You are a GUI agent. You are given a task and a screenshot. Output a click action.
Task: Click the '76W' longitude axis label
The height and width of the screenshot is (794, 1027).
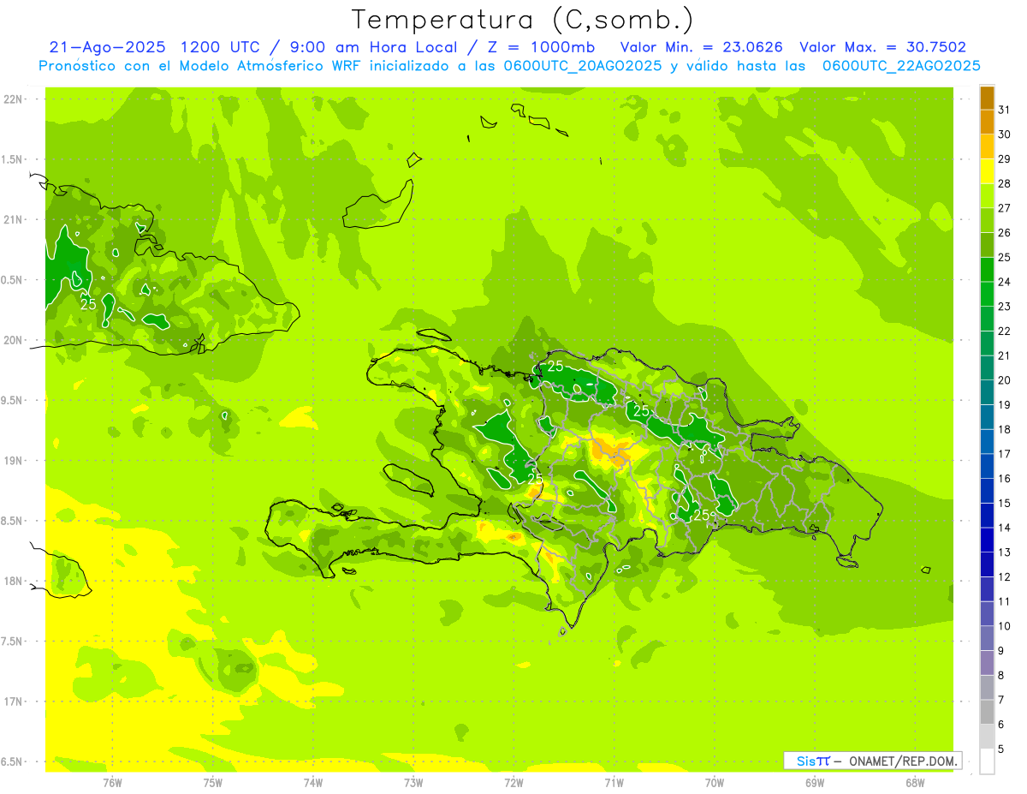click(x=112, y=782)
